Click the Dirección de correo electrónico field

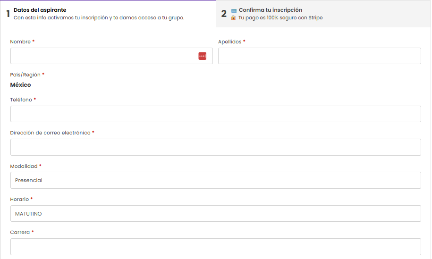tap(216, 147)
